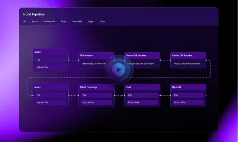Screen dimensions: 238x142
Task: Select the File loader node header
Action: point(97,56)
